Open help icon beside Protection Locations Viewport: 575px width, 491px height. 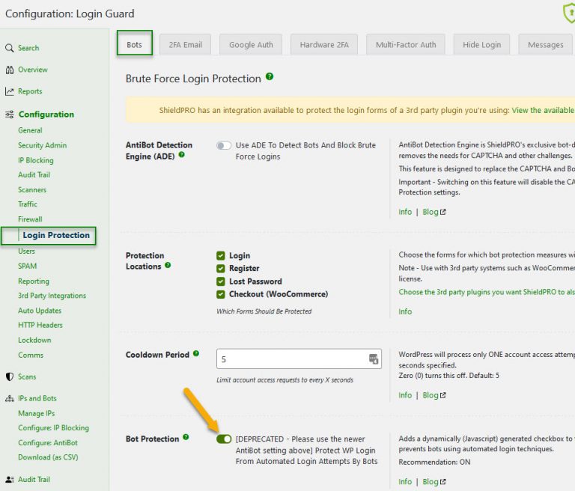pos(168,265)
